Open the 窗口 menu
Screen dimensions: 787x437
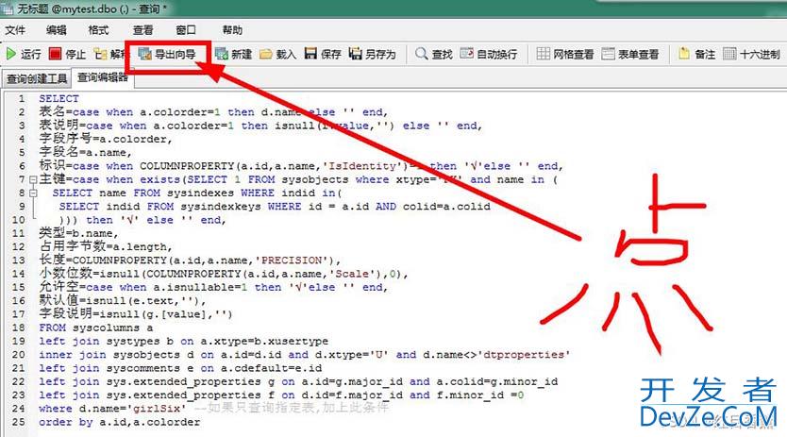tap(186, 30)
